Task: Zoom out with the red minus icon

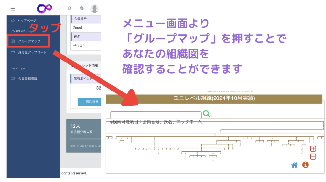Action: [313, 157]
